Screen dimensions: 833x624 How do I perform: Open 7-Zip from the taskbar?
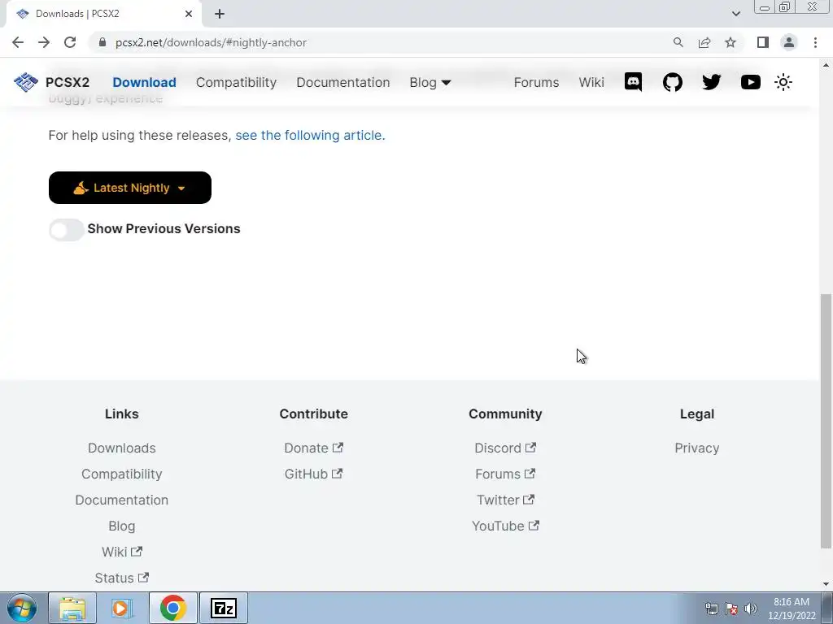223,608
